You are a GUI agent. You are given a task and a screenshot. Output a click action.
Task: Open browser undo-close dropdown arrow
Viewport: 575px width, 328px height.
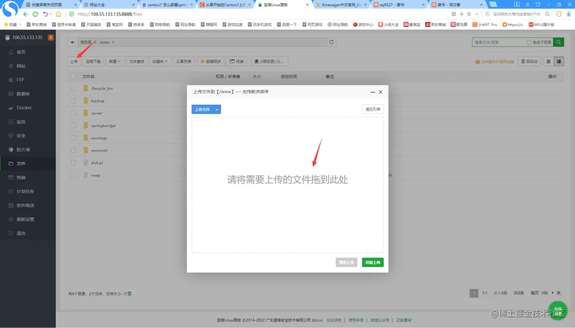click(50, 14)
